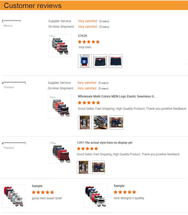188x215 pixels.
Task: View first photo in the 1397 review
Action: [83, 167]
